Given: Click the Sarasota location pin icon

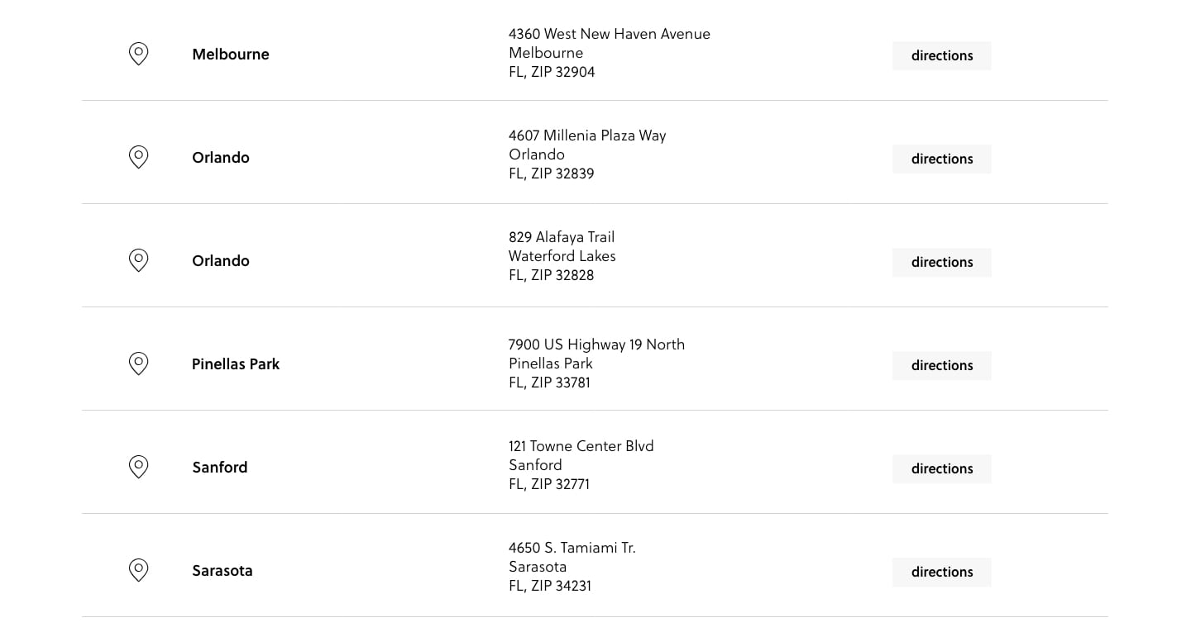Looking at the screenshot, I should (138, 571).
